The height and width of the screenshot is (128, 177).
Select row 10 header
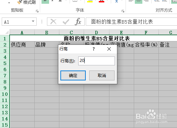pyautogui.click(x=5, y=94)
